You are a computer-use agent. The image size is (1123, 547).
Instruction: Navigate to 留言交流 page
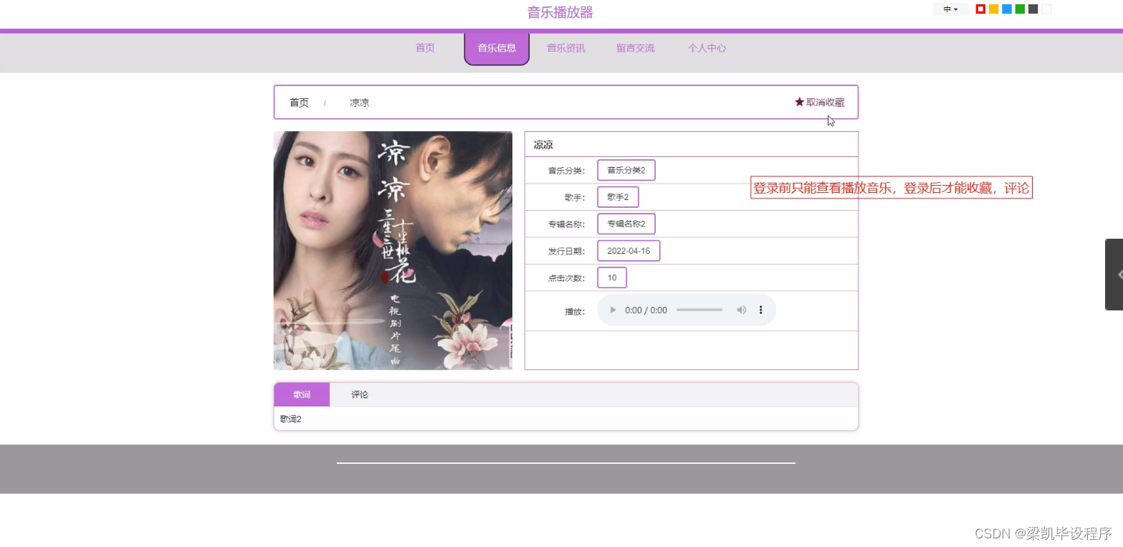click(x=635, y=48)
